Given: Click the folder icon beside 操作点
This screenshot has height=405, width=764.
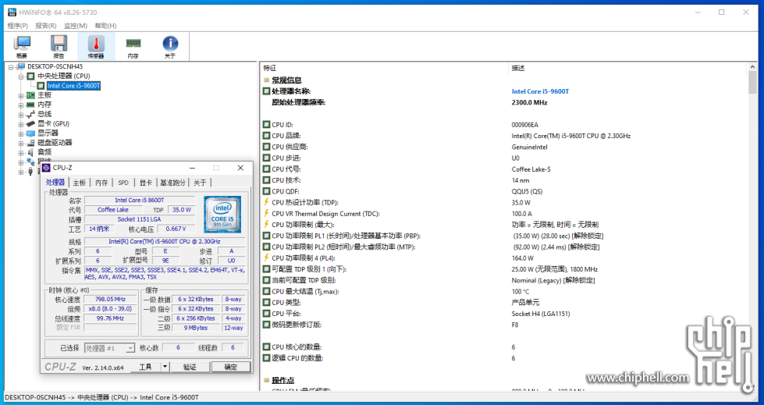Looking at the screenshot, I should pyautogui.click(x=267, y=380).
